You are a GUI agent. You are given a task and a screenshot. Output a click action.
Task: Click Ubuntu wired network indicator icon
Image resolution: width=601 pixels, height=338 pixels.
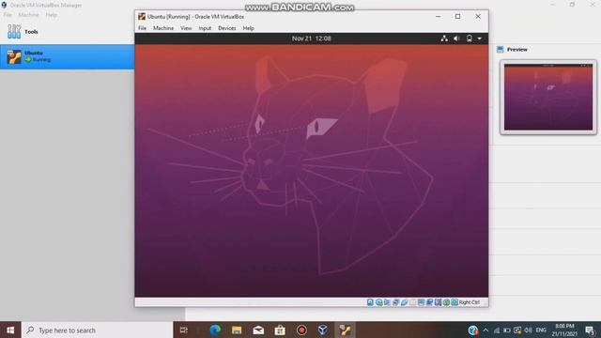click(444, 38)
